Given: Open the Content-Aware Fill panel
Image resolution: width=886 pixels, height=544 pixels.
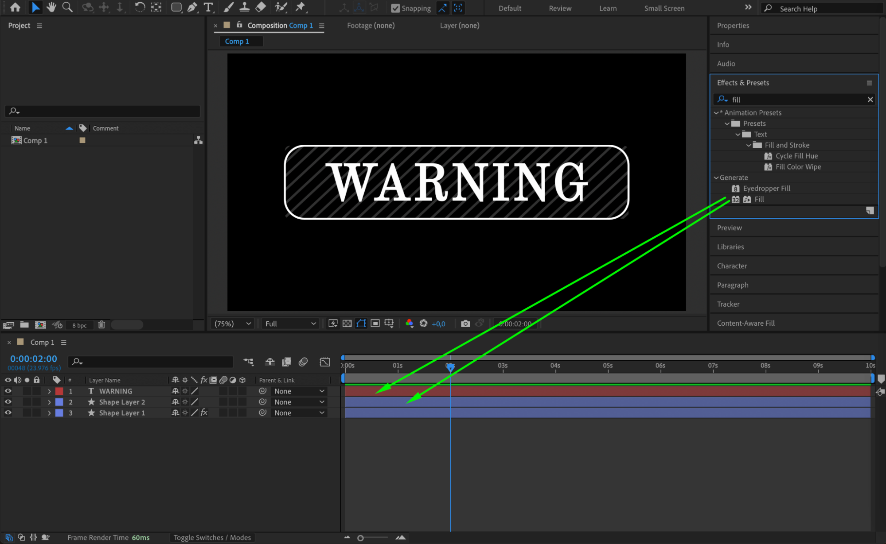Looking at the screenshot, I should point(745,323).
